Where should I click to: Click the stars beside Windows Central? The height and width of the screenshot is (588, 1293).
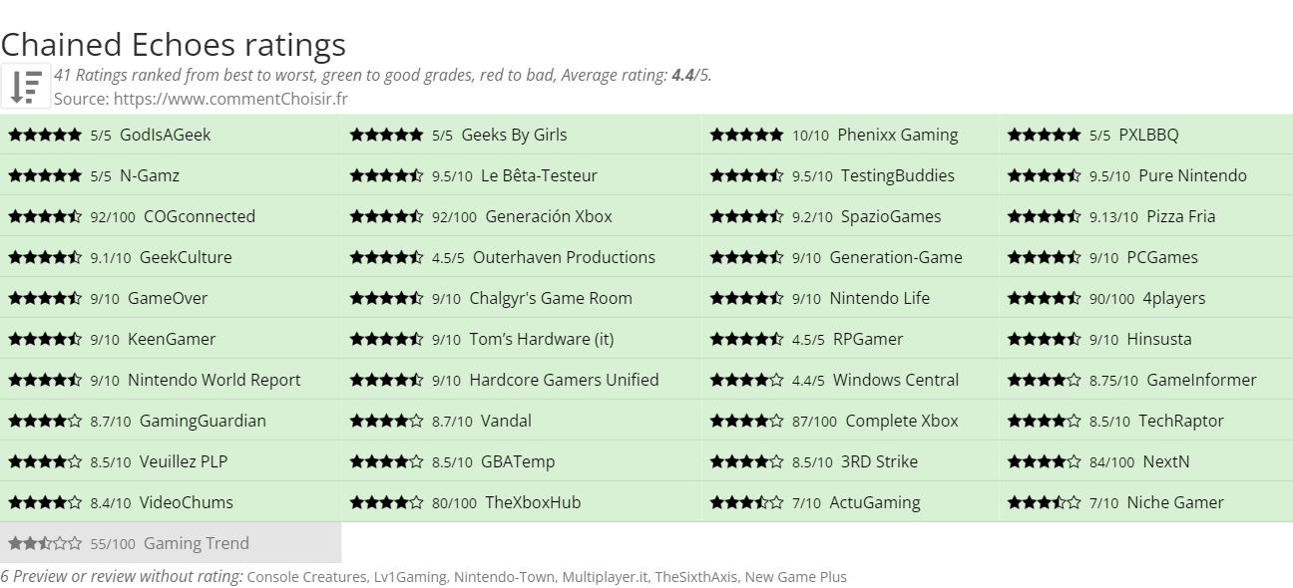click(x=747, y=380)
